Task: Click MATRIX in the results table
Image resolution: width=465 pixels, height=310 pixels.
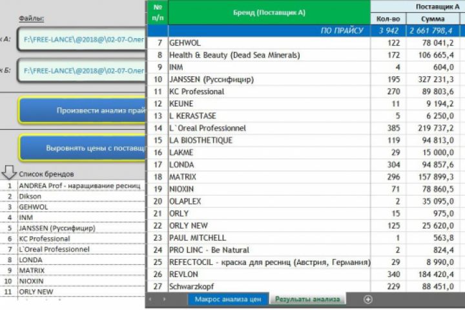Action: click(269, 177)
